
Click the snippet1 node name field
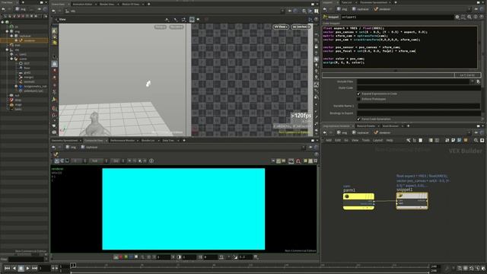click(397, 17)
